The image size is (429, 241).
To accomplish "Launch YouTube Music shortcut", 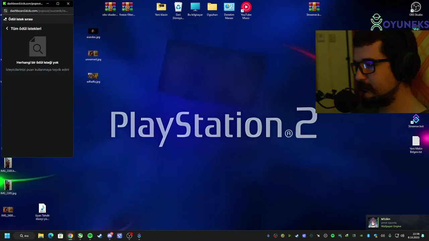I will click(246, 11).
